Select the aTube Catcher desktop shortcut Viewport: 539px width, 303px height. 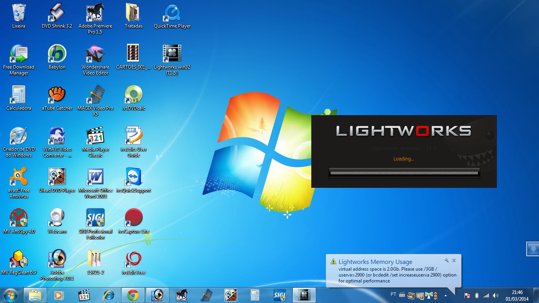57,98
